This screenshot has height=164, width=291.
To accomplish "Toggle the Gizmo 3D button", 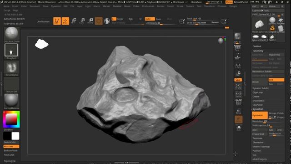I will pyautogui.click(x=99, y=21).
